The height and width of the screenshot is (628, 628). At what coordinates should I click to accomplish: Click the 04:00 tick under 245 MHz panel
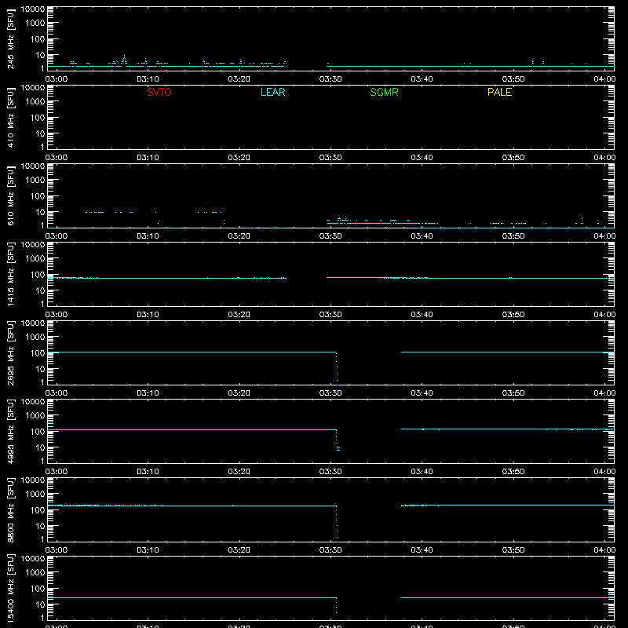604,79
